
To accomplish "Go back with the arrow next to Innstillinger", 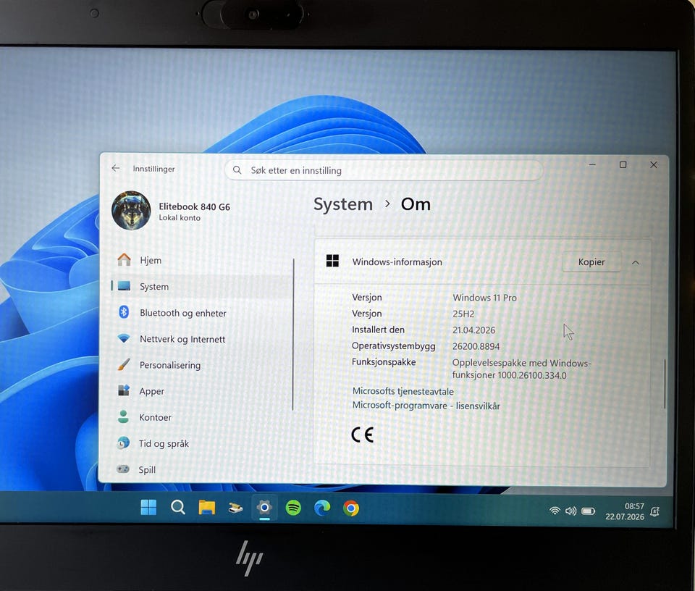I will pos(116,168).
